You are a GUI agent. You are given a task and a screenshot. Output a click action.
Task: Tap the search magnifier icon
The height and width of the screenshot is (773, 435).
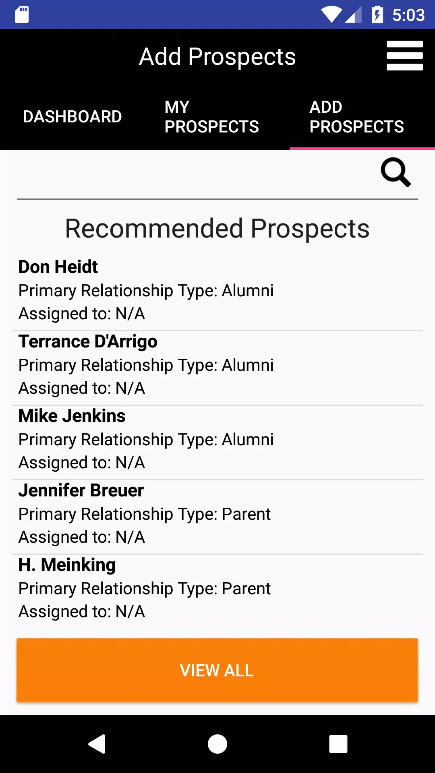tap(396, 172)
